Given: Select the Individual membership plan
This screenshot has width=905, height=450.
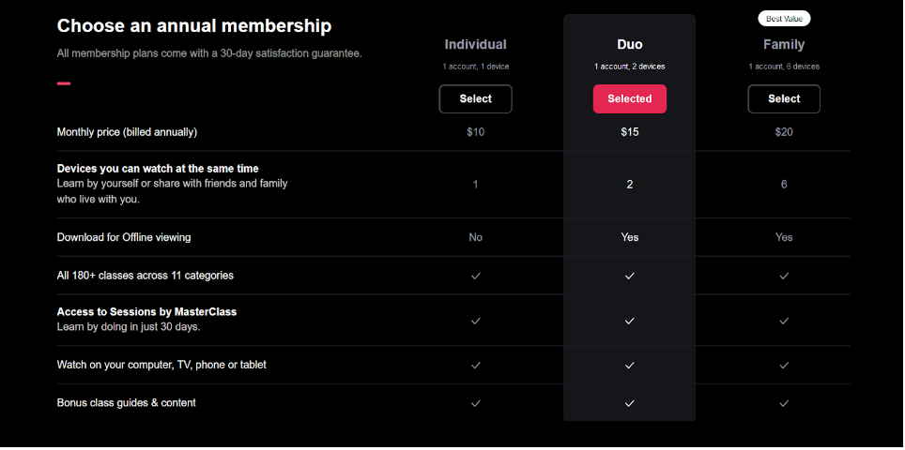Looking at the screenshot, I should point(475,98).
